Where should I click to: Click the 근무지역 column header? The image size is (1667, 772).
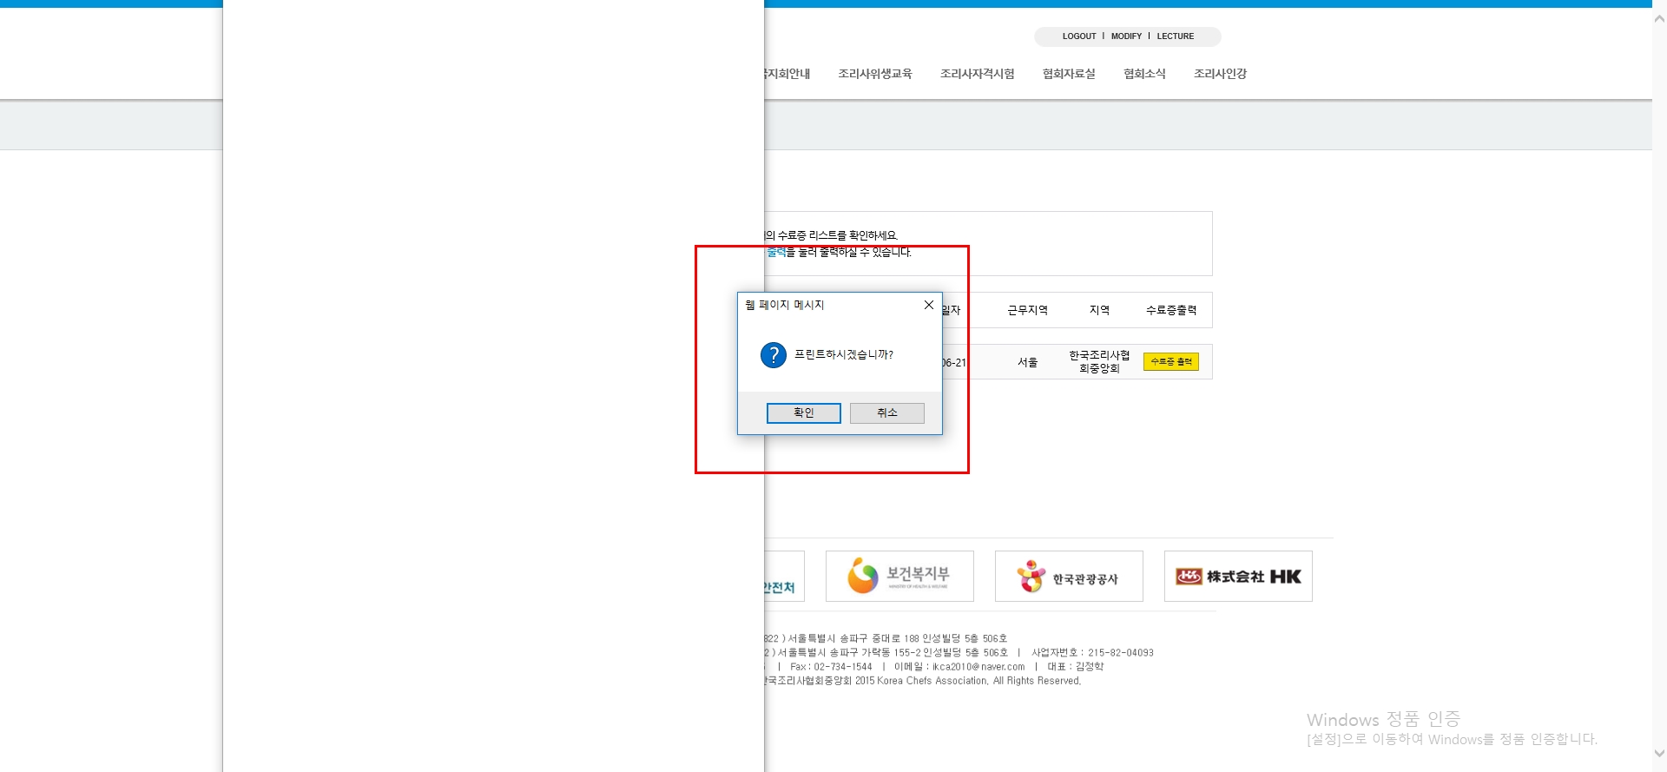point(1027,310)
